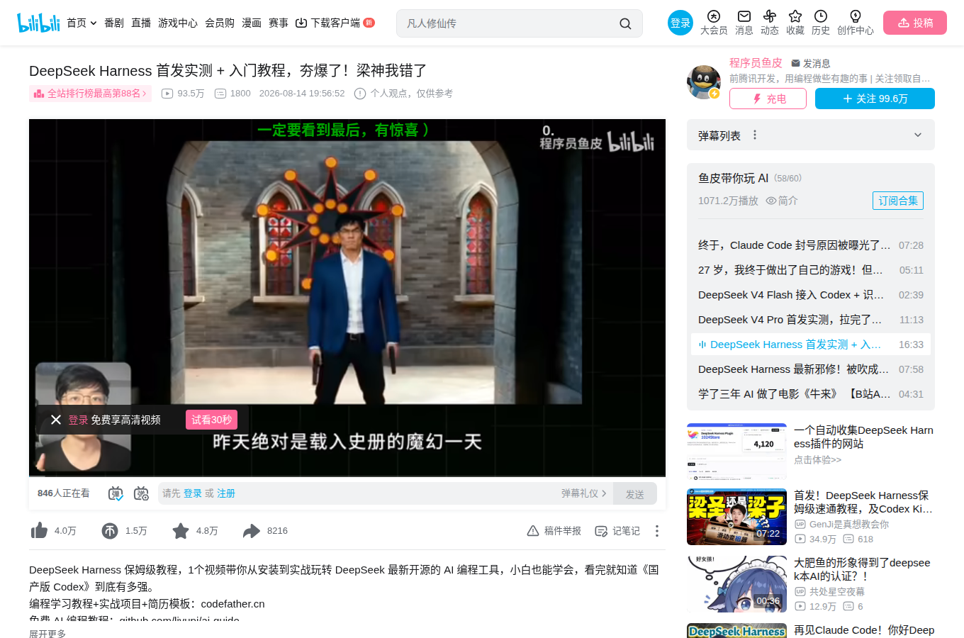
Task: Click the 发送 send button
Action: point(635,494)
